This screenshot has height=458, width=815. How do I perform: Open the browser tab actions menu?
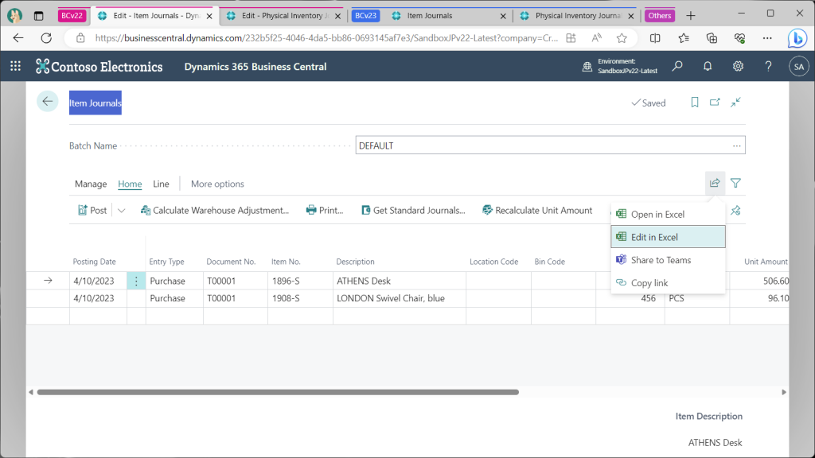click(x=38, y=16)
